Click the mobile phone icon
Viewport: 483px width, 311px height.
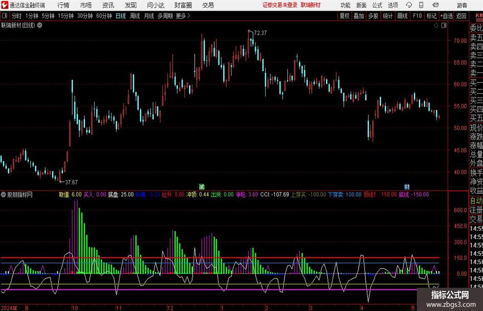click(421, 5)
